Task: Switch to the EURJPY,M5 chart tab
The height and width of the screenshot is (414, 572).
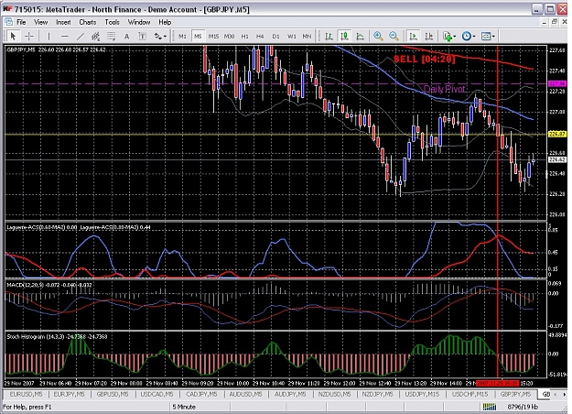Action: coord(69,394)
